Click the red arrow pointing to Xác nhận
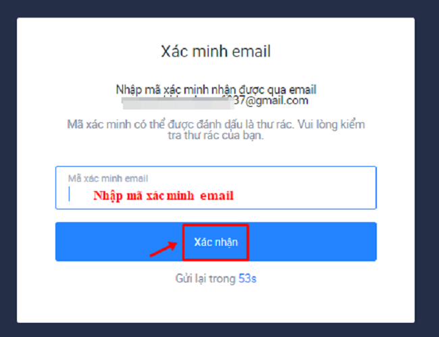 point(163,249)
